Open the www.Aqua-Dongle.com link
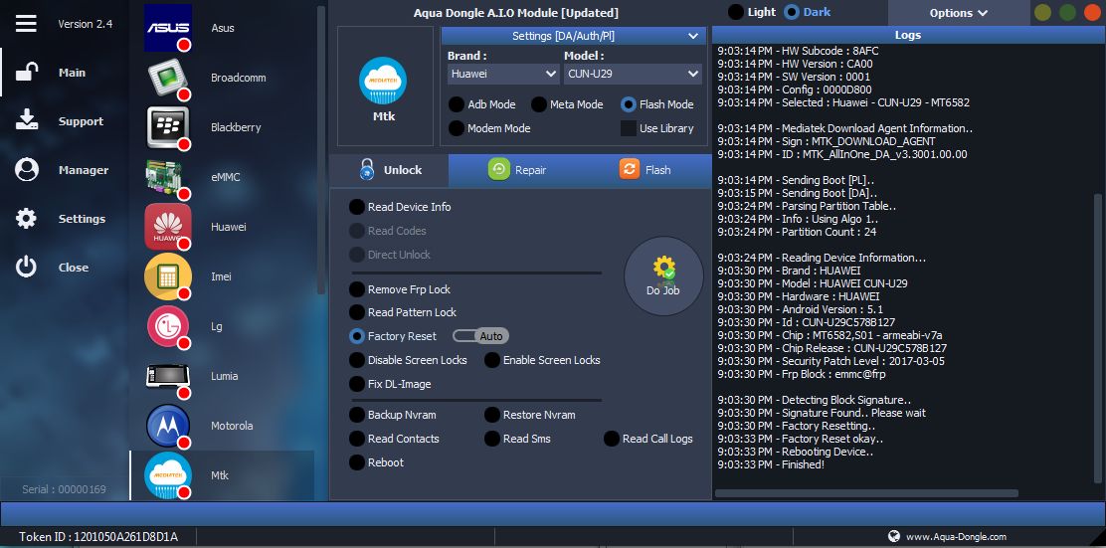This screenshot has width=1106, height=548. (x=956, y=537)
